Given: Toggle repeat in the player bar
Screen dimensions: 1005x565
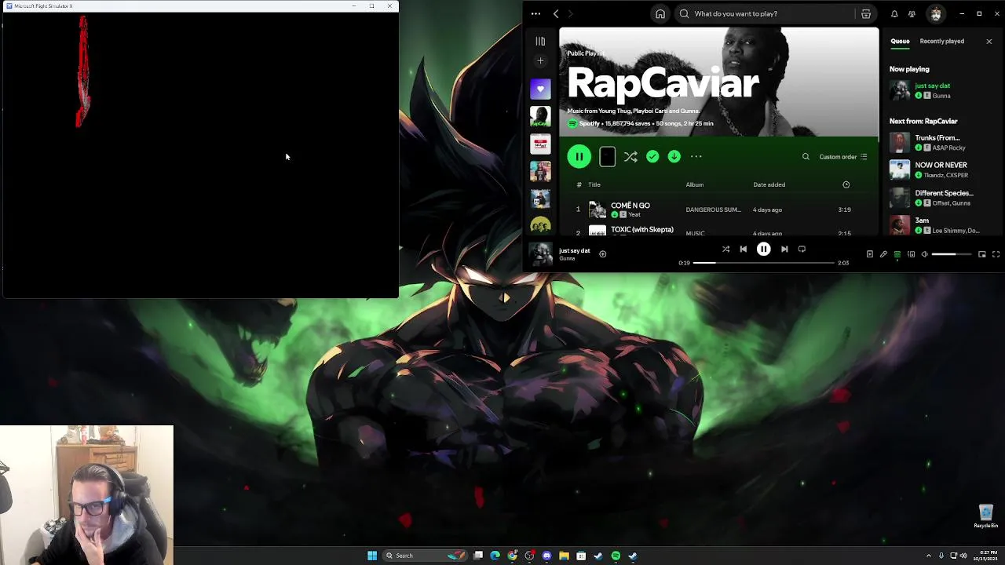Looking at the screenshot, I should tap(802, 249).
